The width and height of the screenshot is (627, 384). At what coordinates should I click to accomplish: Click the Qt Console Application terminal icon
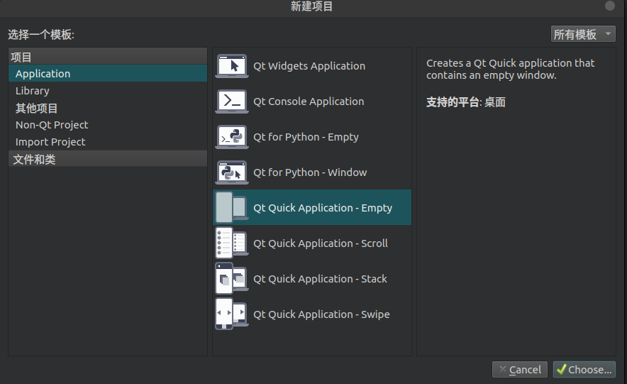click(x=232, y=102)
